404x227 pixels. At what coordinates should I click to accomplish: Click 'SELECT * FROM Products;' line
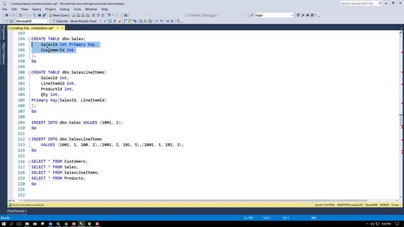click(58, 178)
